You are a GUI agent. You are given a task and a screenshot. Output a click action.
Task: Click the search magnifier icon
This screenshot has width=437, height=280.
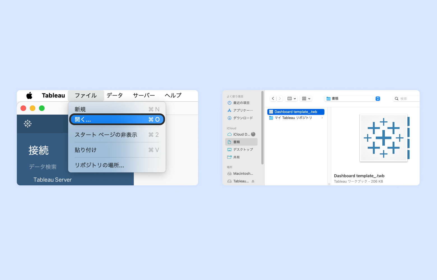coord(397,99)
